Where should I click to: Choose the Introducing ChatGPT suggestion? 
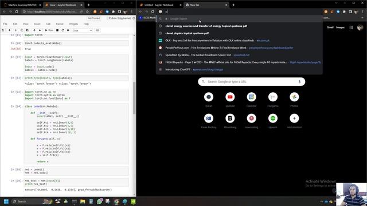[x=239, y=69]
